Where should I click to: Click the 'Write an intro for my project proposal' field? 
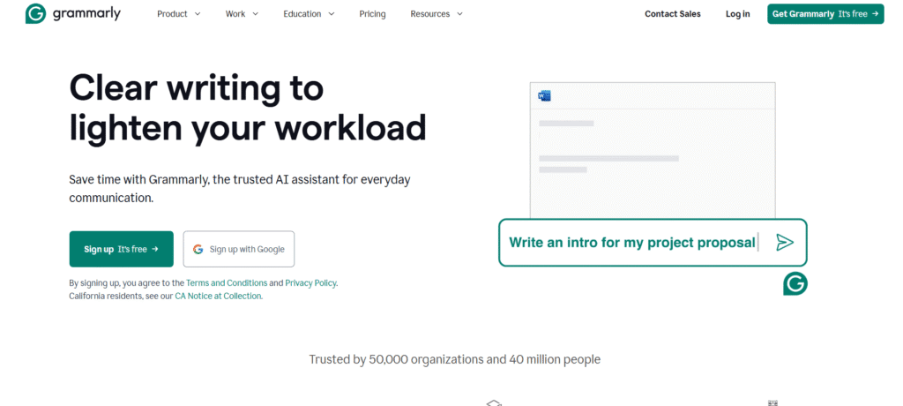pos(653,242)
